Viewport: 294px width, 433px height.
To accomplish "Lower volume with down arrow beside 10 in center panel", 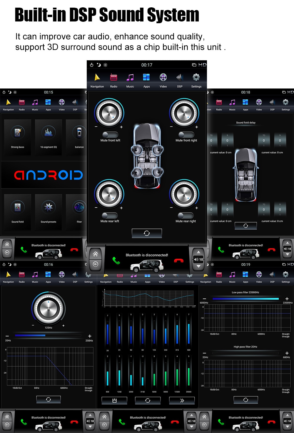I will [199, 266].
